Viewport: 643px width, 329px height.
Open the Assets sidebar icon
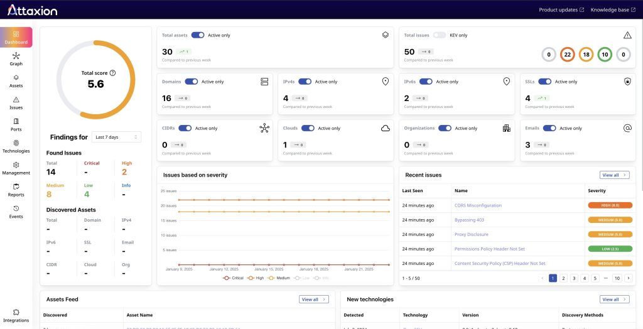point(16,81)
